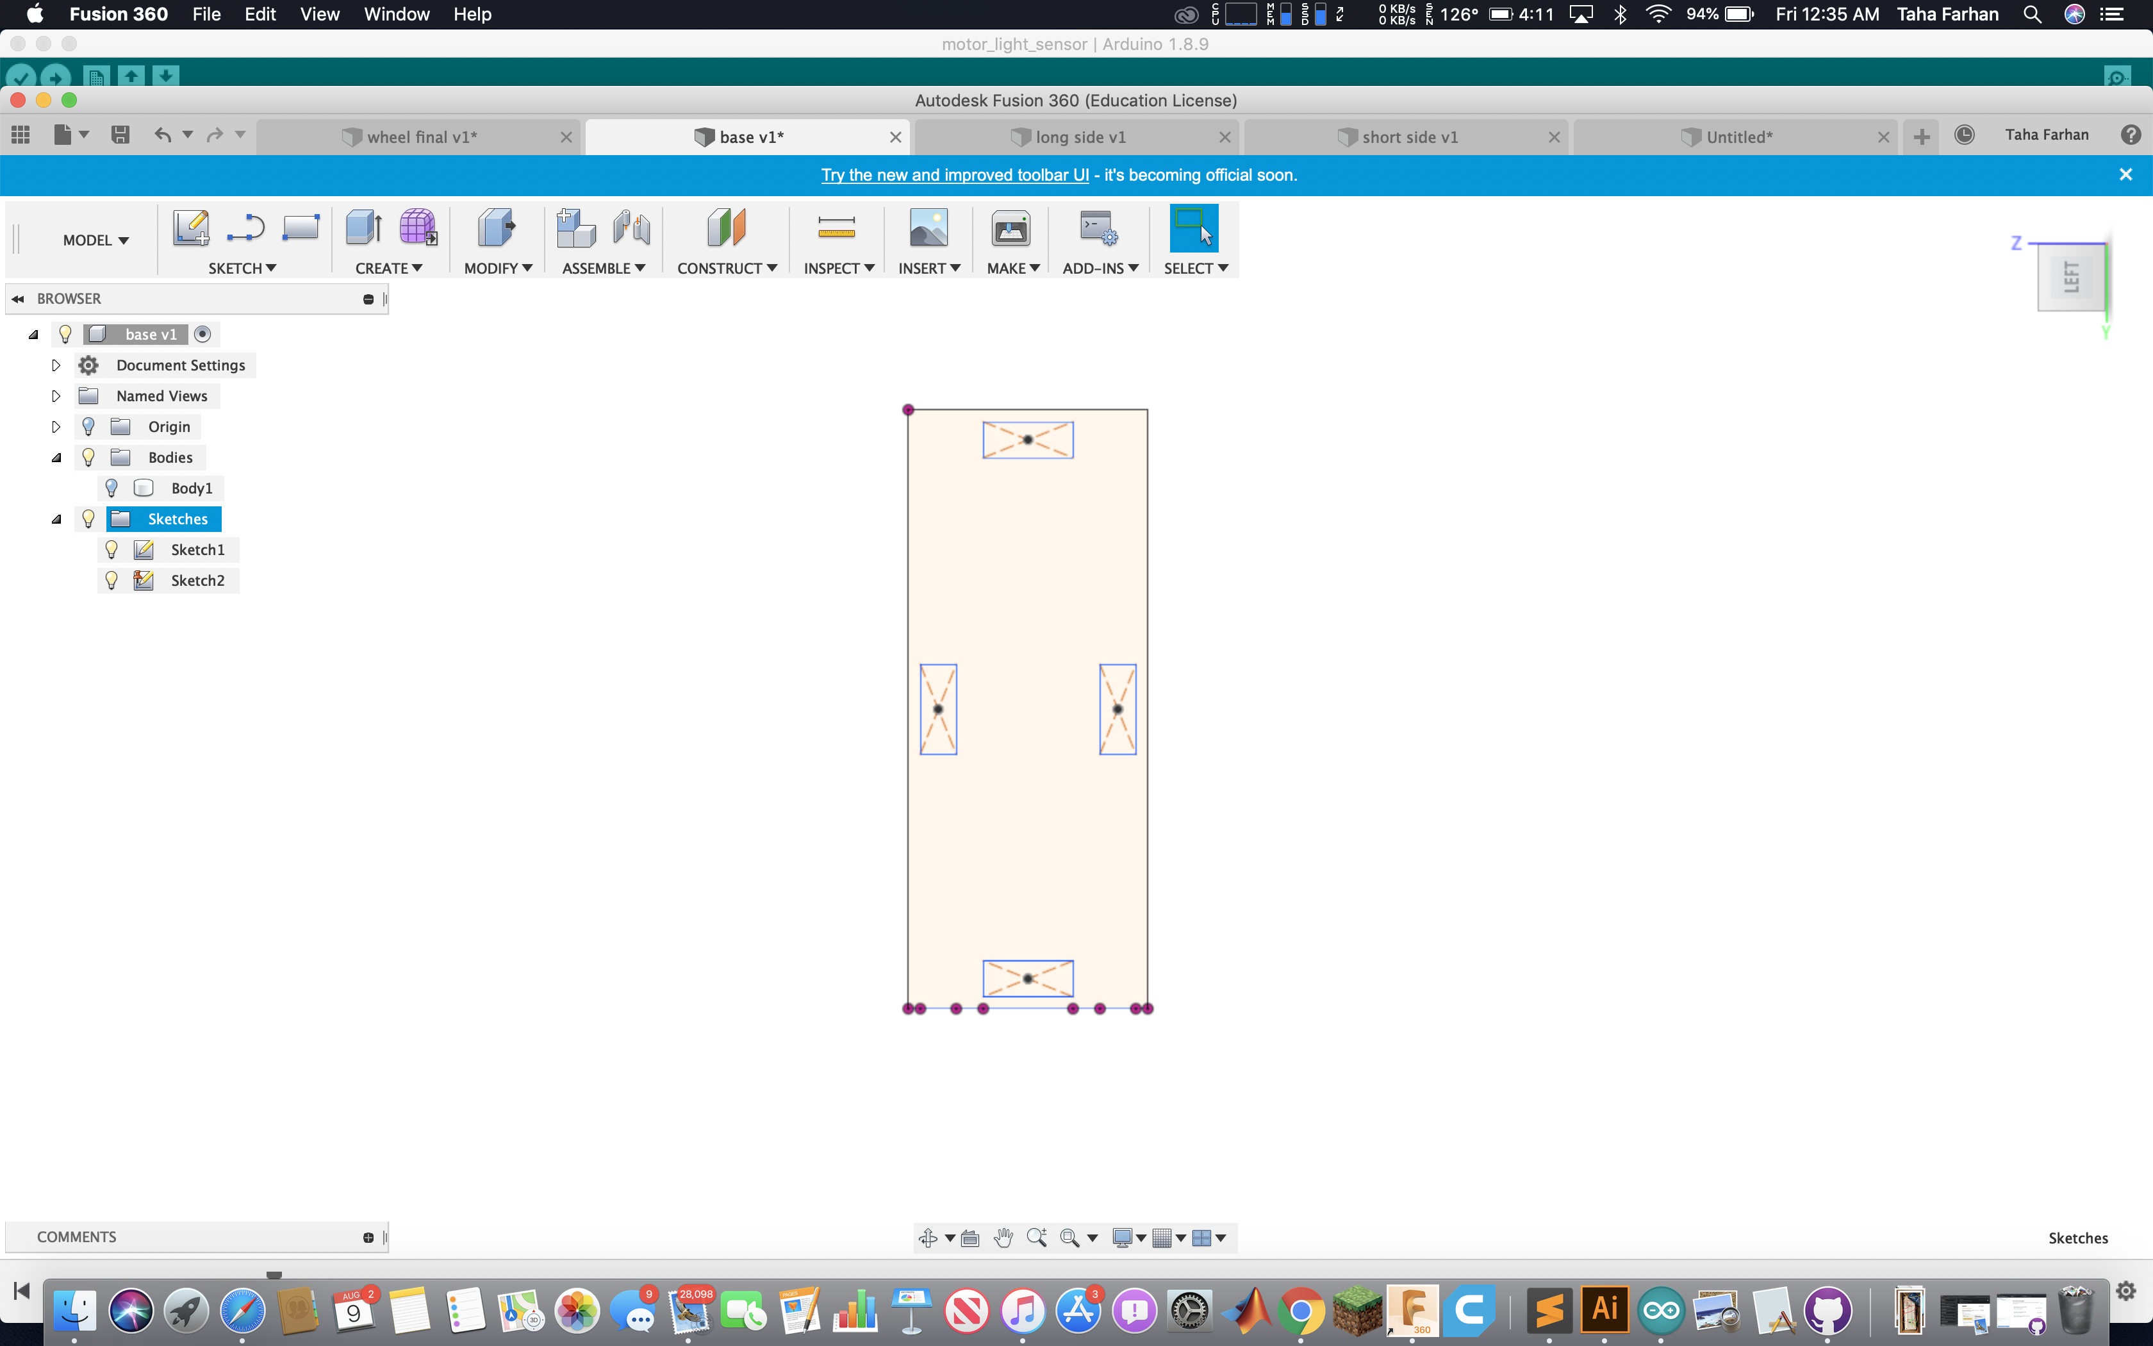Toggle visibility bulb of base v1
Screen dimensions: 2153x1346
65,334
